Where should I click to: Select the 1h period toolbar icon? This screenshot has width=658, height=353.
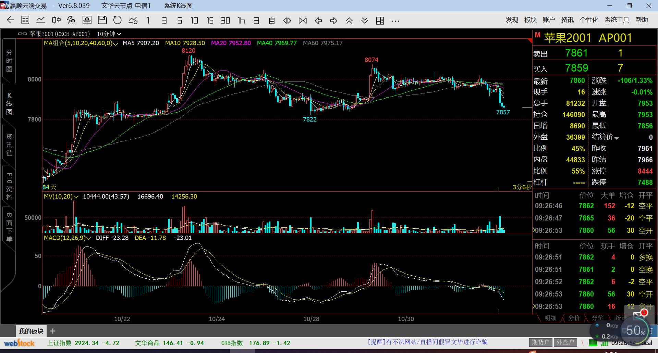241,21
